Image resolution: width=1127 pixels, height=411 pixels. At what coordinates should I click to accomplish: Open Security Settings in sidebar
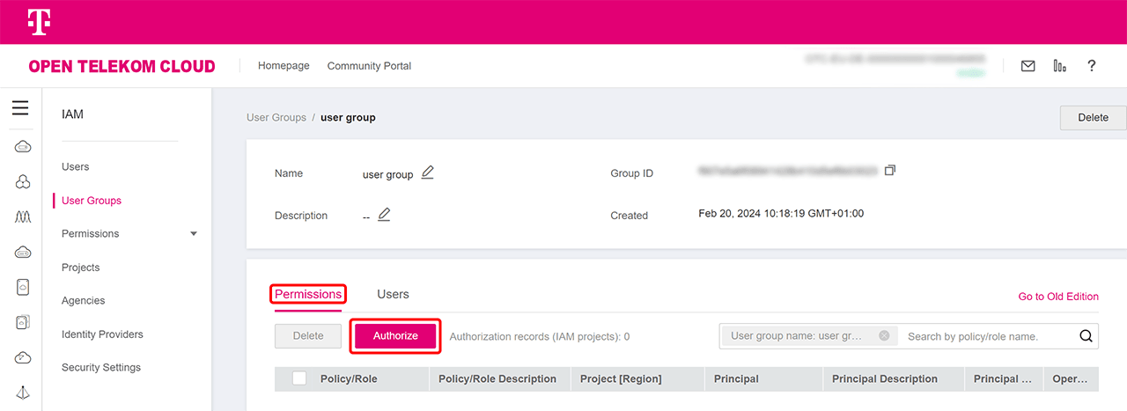point(101,368)
